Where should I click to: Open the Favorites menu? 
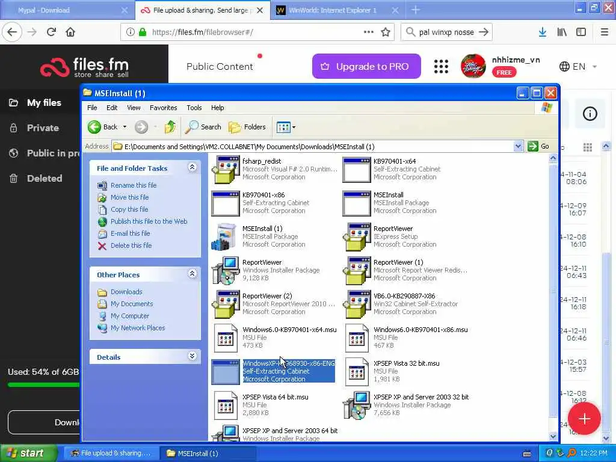point(164,108)
